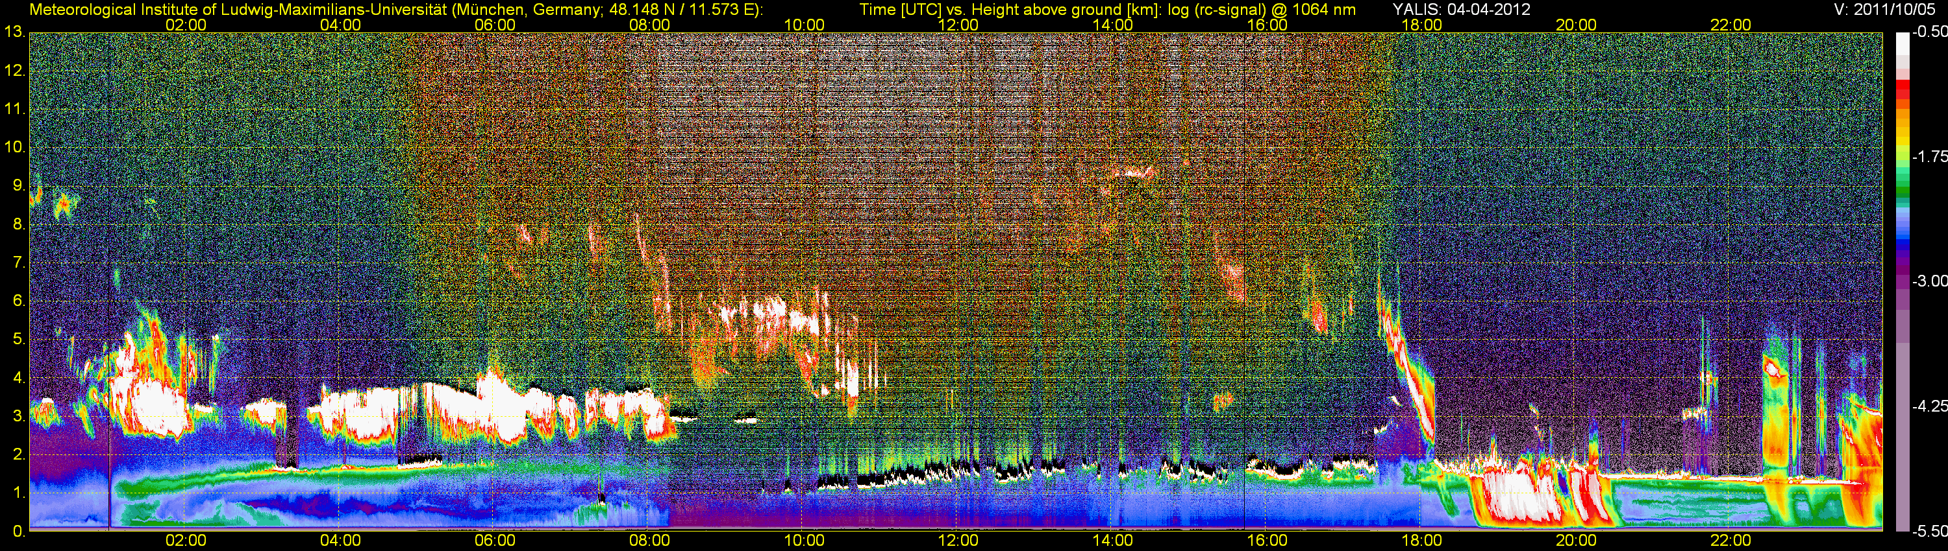Click the '8.' height axis label
The height and width of the screenshot is (551, 1948).
coord(18,224)
